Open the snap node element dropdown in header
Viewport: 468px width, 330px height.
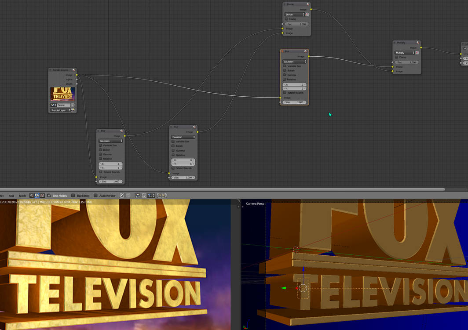coord(151,196)
